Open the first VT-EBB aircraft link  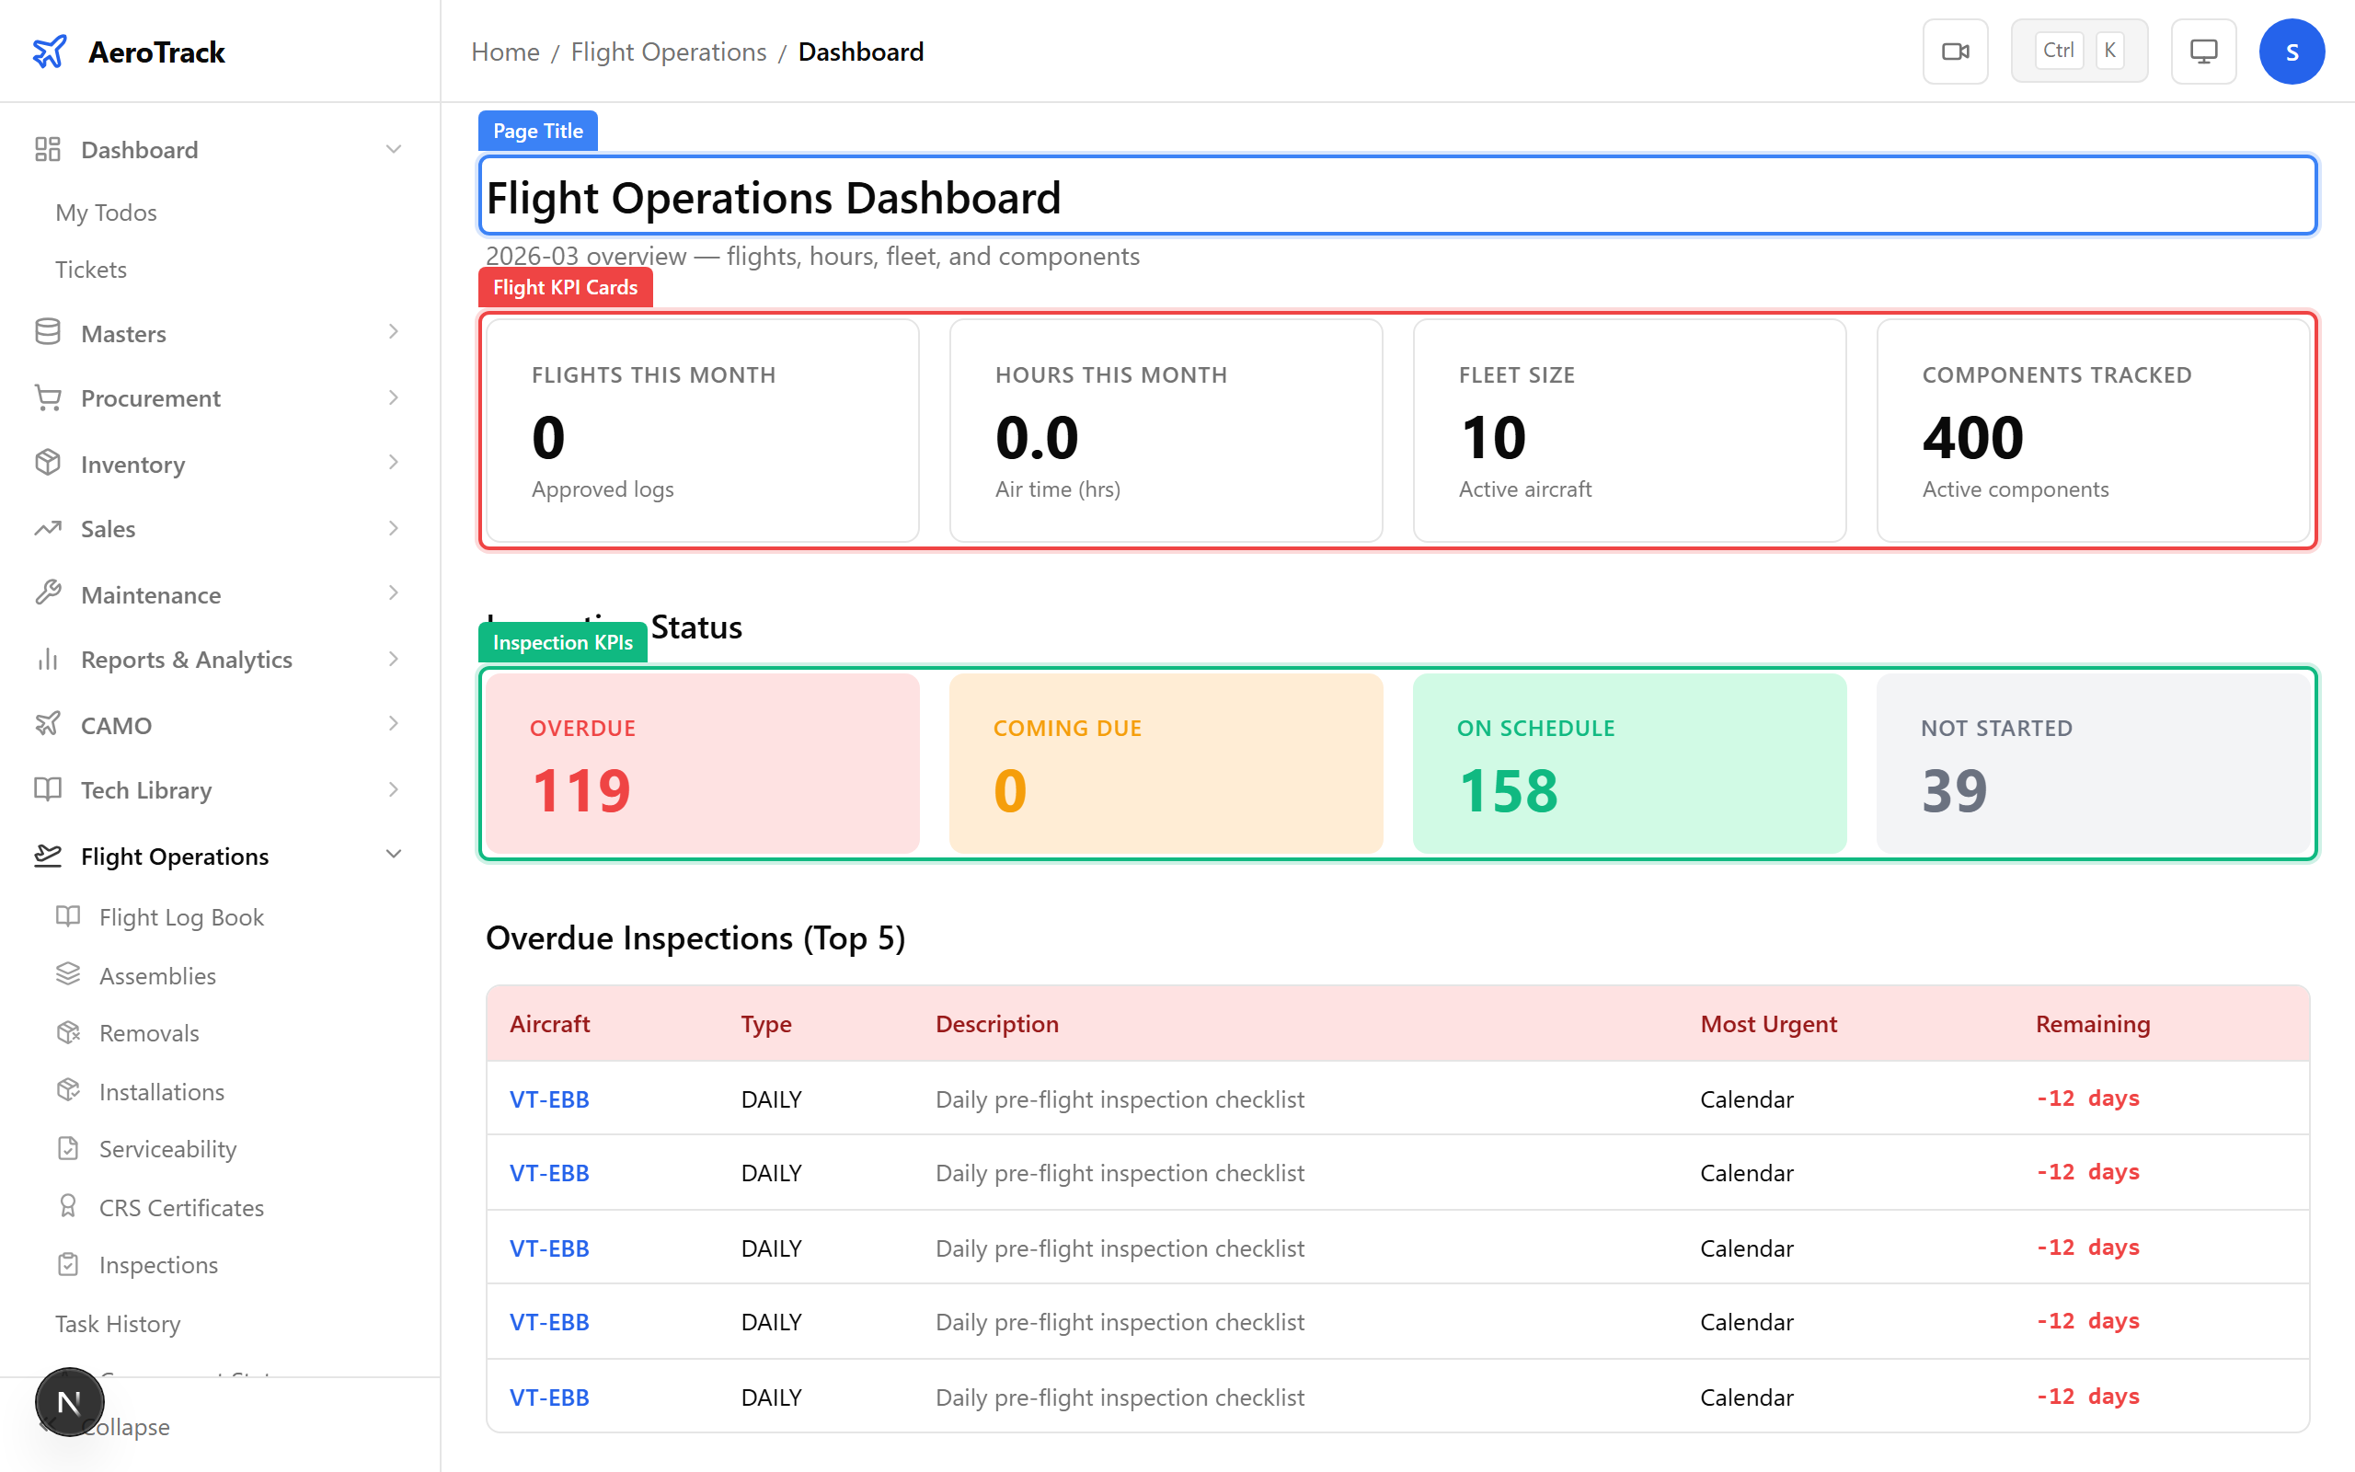tap(549, 1099)
